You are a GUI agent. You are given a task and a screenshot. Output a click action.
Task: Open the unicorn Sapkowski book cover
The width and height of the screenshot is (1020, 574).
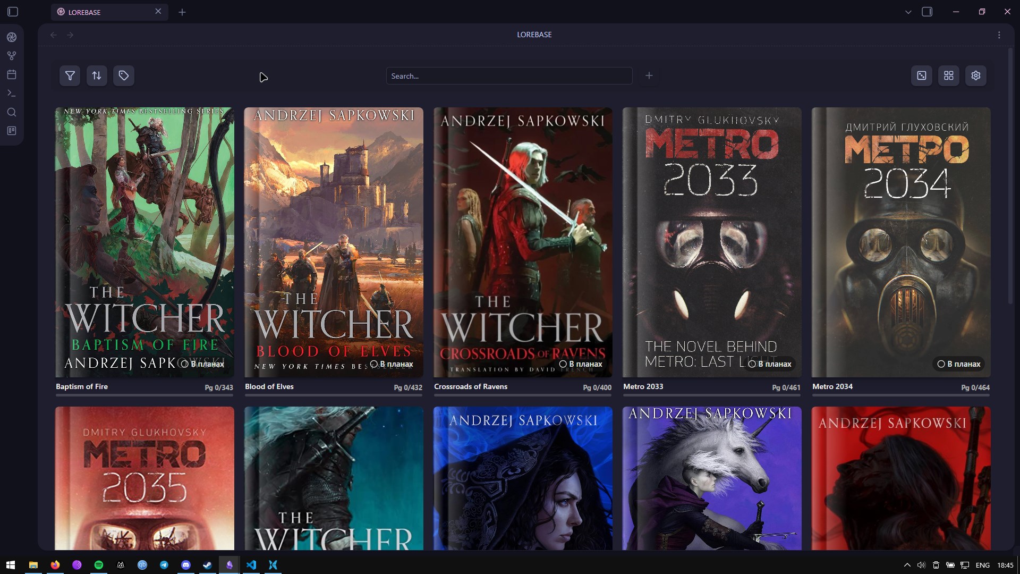click(x=712, y=478)
